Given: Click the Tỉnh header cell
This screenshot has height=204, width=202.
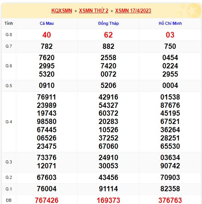Looking at the screenshot, I should pos(9,23).
